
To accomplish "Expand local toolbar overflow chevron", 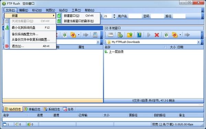I will 202,35.
